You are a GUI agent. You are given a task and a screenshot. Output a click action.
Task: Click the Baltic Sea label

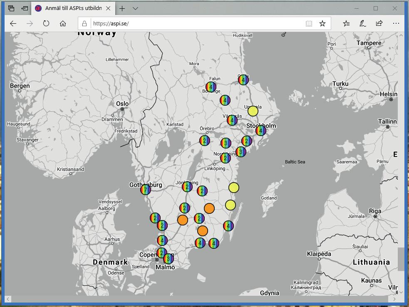tap(295, 162)
